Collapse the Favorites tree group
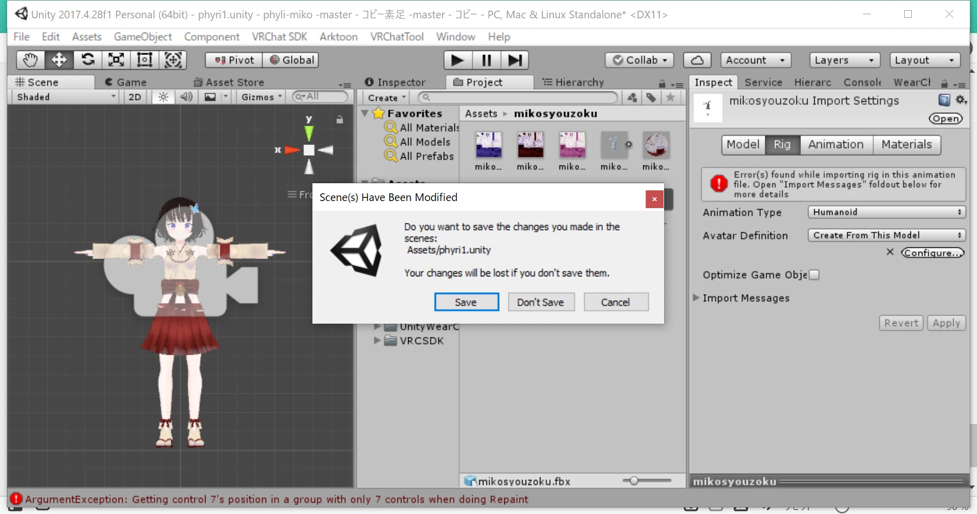The height and width of the screenshot is (514, 977). coord(365,113)
